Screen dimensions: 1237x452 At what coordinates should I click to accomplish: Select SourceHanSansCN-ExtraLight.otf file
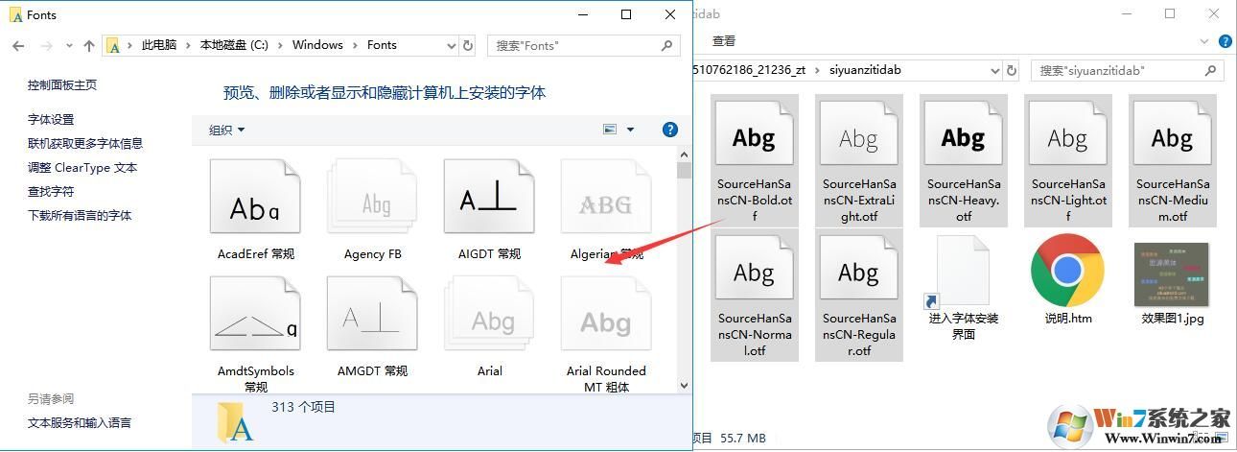858,160
